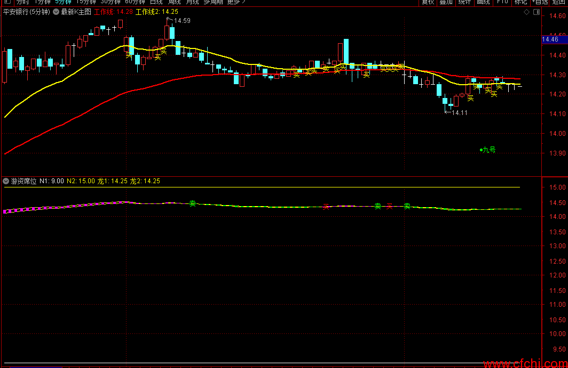Switch to the 日线 period tab
This screenshot has height=368, width=568.
156,2
